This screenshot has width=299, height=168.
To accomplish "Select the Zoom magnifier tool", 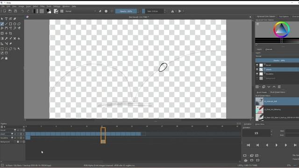I will (2, 58).
